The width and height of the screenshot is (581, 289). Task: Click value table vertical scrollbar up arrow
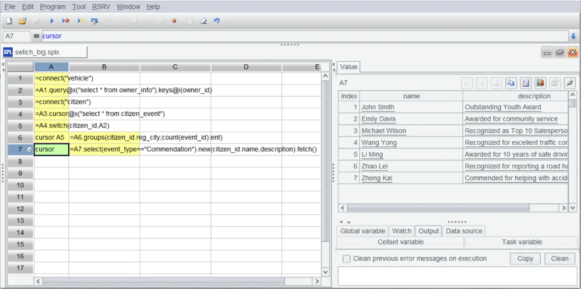[x=573, y=95]
